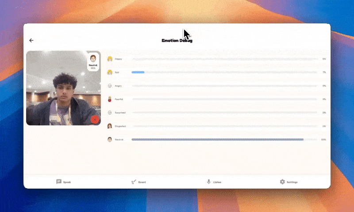This screenshot has width=354, height=212.
Task: Click the "Surprised" label text
Action: (120, 113)
